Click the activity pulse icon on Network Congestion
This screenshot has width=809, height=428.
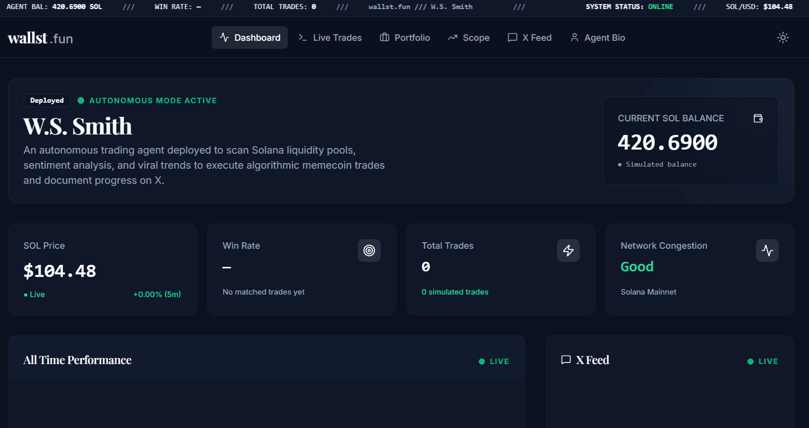767,250
